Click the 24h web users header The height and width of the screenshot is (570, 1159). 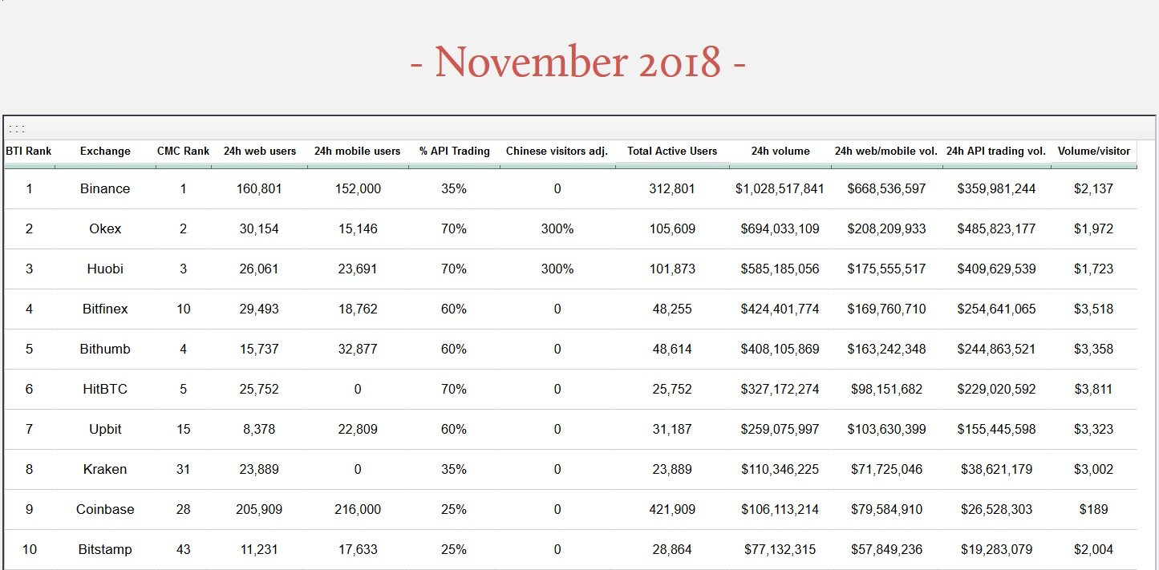click(260, 151)
